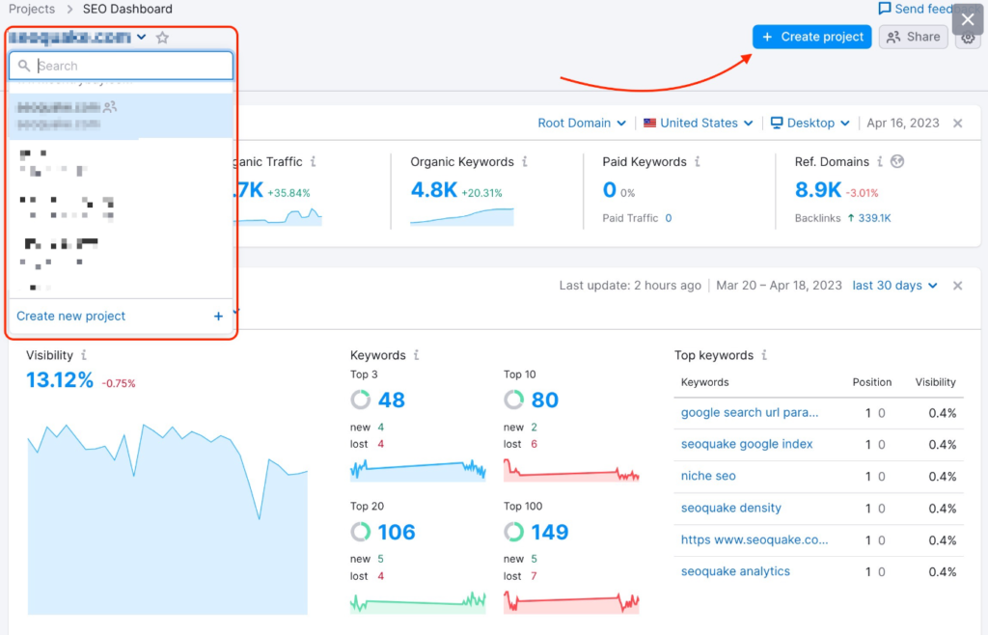The image size is (988, 635).
Task: Expand the last 30 days dropdown
Action: 893,286
